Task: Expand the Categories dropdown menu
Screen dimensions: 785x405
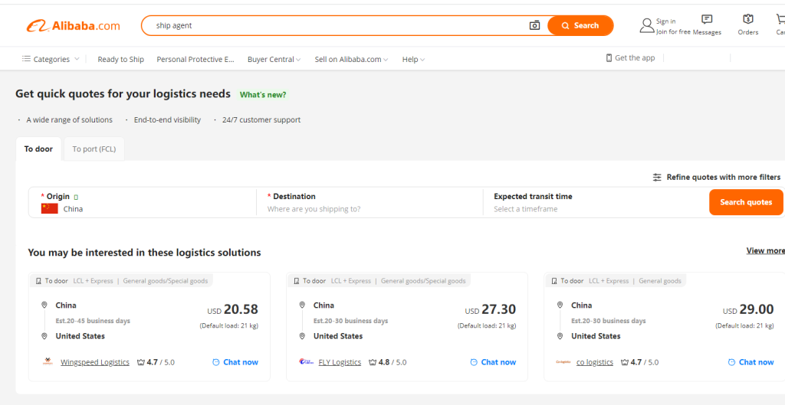Action: coord(51,59)
